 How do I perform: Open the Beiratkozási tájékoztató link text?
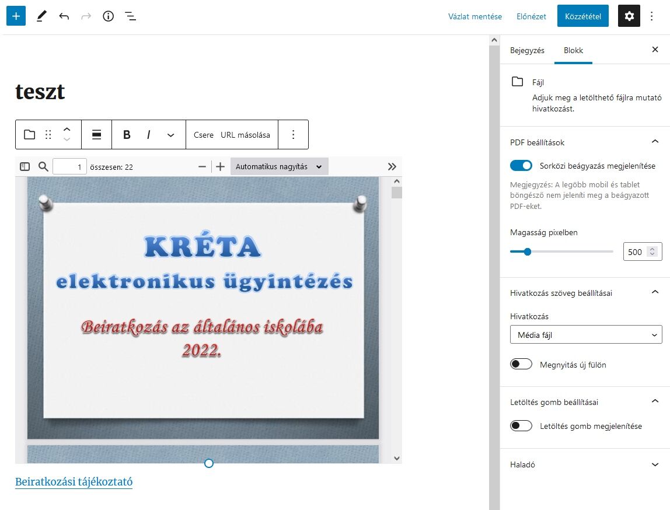click(74, 482)
